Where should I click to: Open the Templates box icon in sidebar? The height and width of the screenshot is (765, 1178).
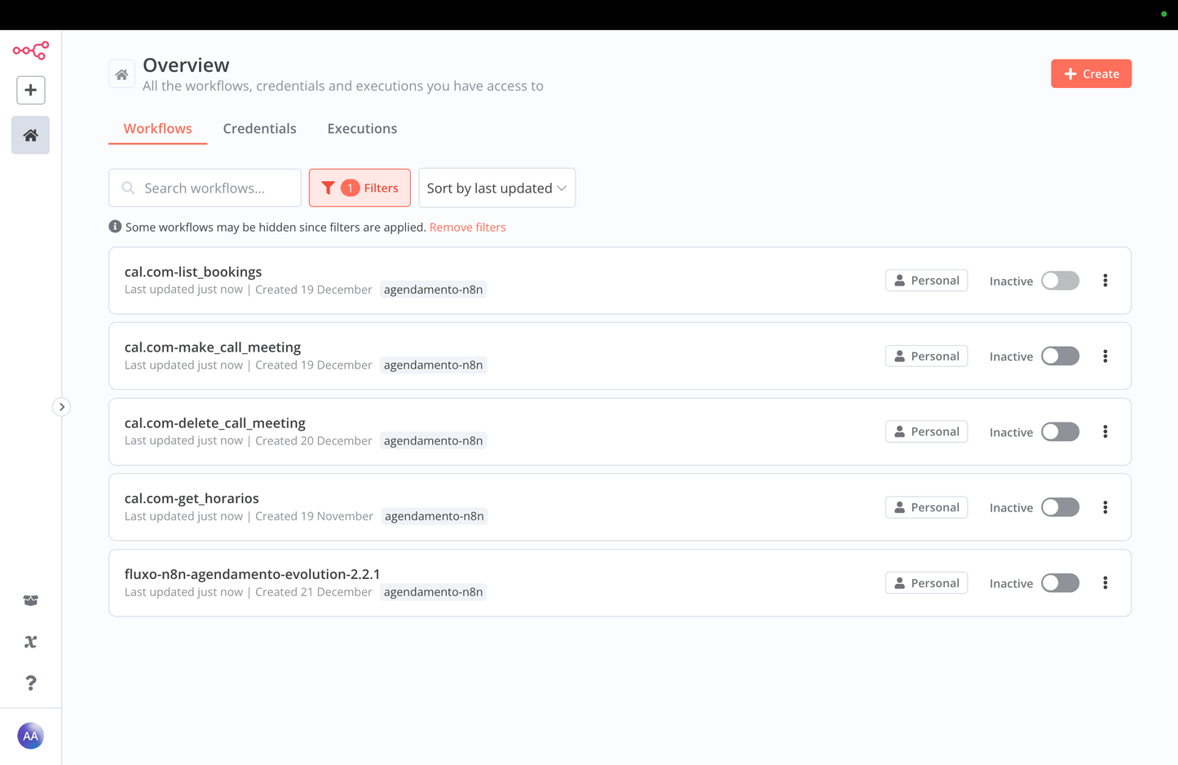[30, 600]
